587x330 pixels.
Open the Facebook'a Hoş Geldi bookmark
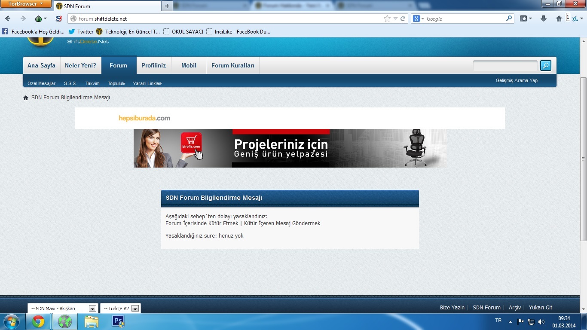[34, 31]
